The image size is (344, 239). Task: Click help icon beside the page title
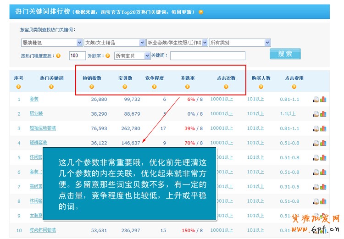(201, 11)
